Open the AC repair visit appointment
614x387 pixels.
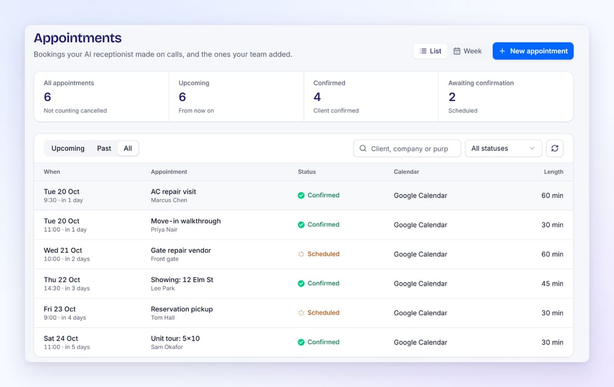[x=303, y=196]
